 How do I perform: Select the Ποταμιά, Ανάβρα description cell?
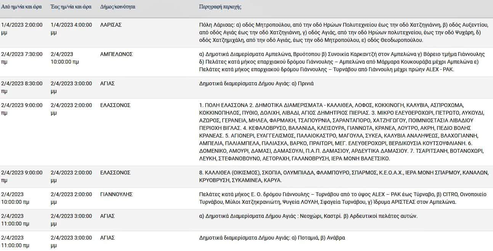coord(272,238)
